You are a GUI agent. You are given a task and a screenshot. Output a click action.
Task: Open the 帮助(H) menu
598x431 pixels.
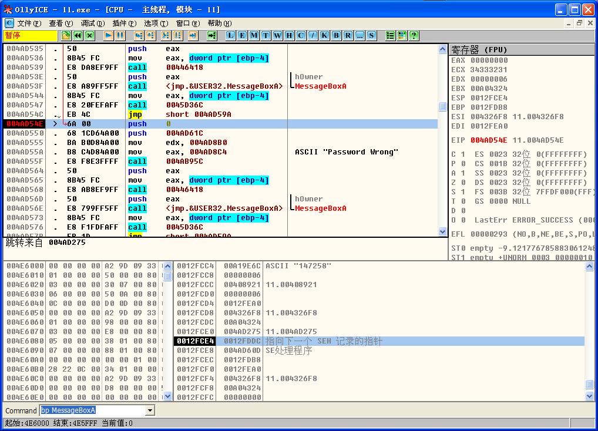pyautogui.click(x=220, y=23)
